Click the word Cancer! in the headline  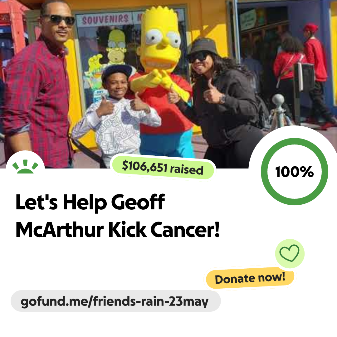(185, 230)
